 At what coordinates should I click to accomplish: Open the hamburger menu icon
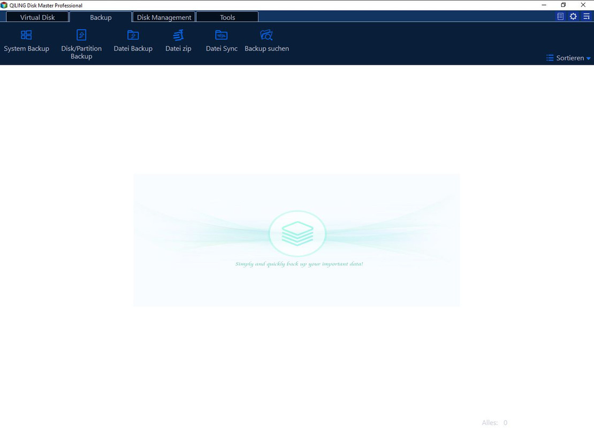[587, 16]
